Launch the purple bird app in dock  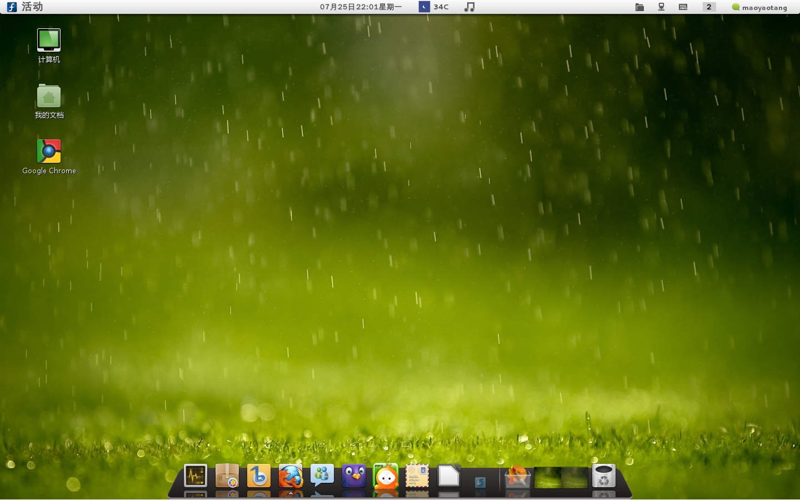[x=354, y=476]
